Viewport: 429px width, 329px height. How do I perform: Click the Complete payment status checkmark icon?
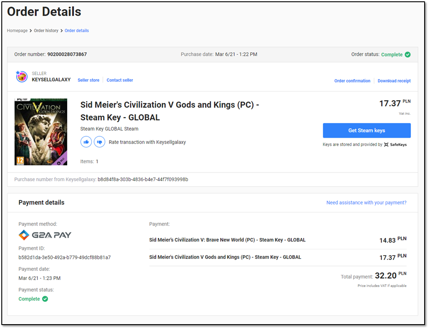tap(46, 298)
